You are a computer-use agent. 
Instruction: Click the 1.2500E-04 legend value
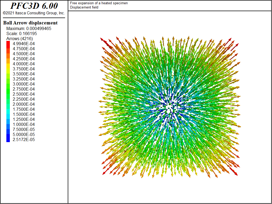tap(24, 119)
